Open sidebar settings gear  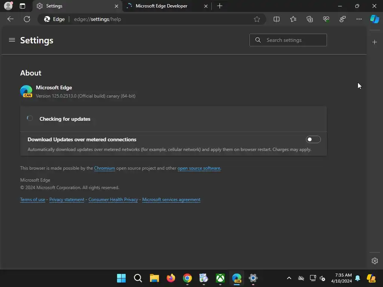pos(374,260)
